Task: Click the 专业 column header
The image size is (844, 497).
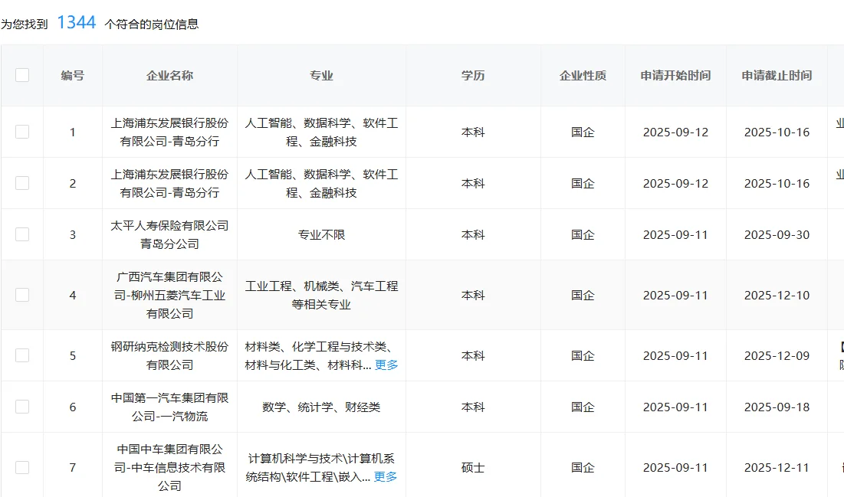Action: pos(321,75)
